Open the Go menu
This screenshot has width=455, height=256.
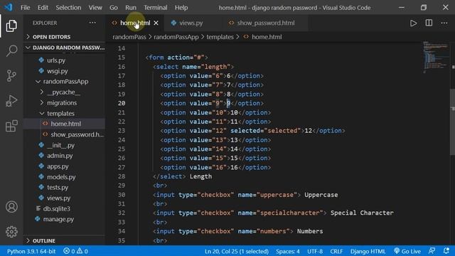tap(114, 8)
